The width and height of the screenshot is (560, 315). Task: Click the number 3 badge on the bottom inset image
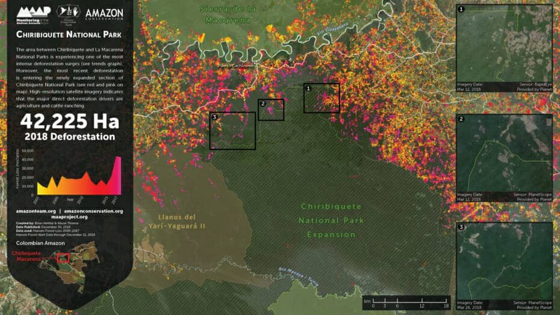462,228
